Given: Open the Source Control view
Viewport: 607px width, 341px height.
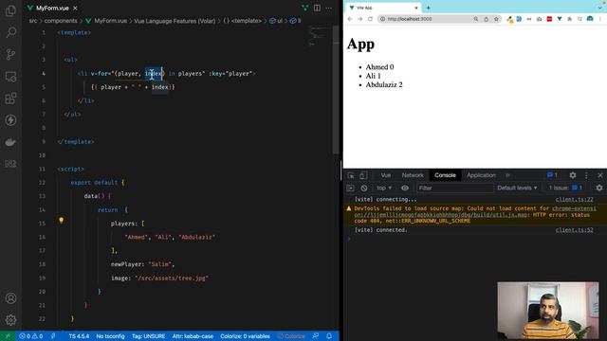Looking at the screenshot, I should coord(10,54).
